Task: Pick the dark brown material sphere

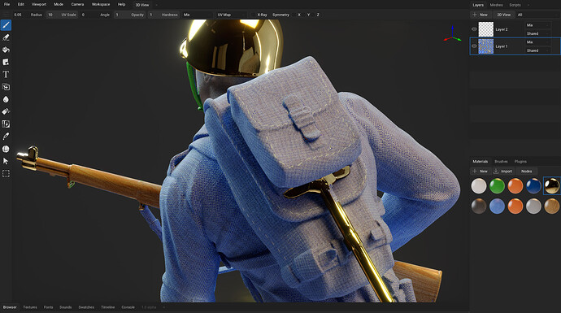Action: point(479,206)
